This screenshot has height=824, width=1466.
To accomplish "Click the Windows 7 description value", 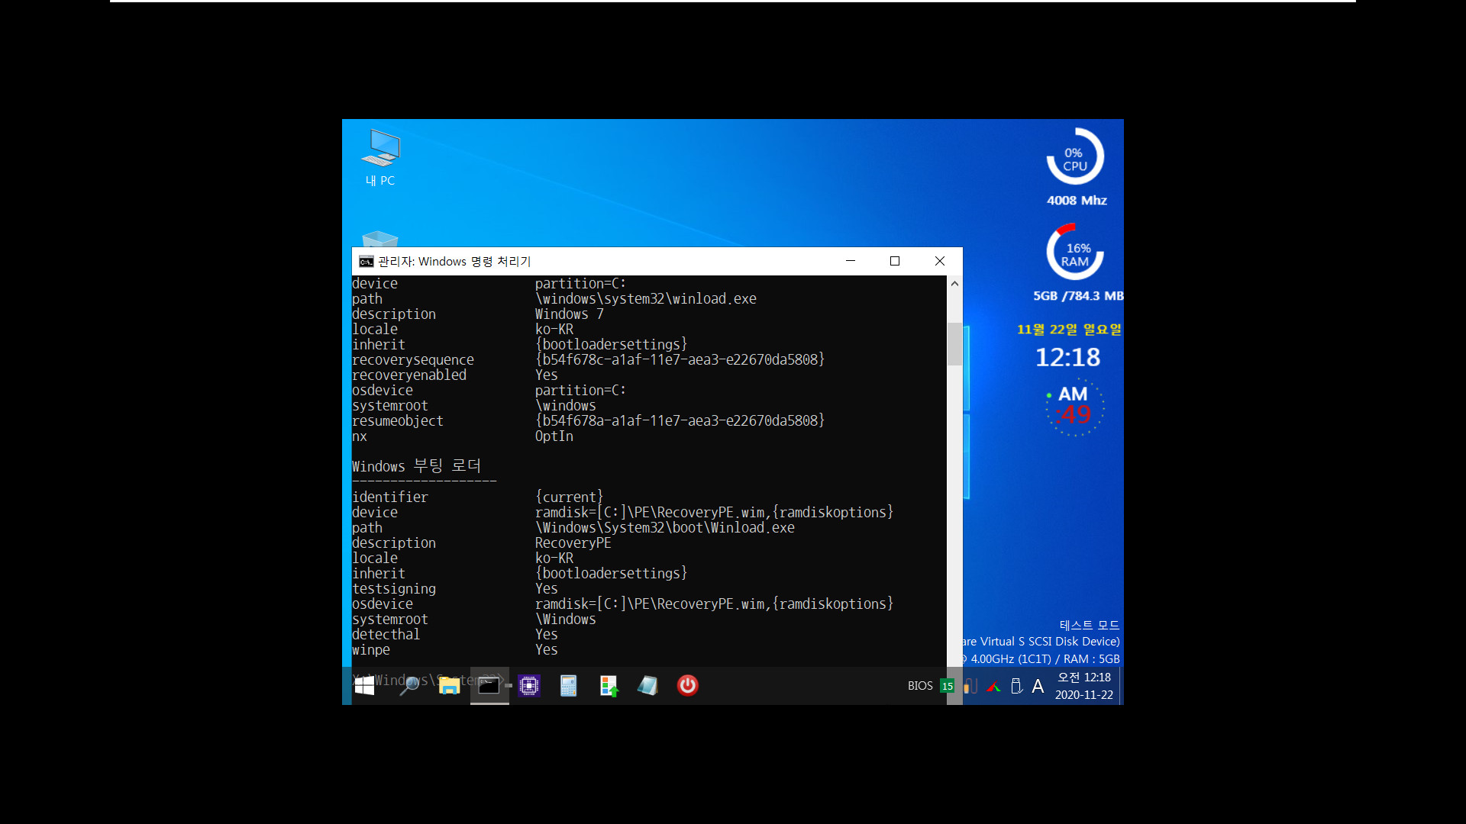I will click(570, 314).
